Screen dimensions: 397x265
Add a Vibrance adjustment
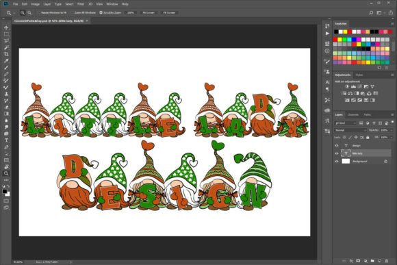[372, 87]
